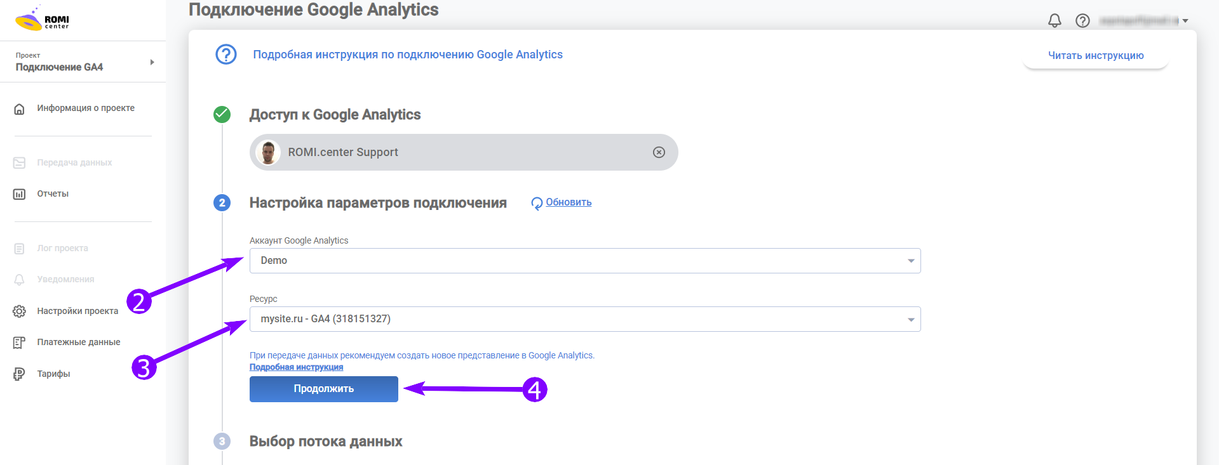Click the Продолжить button
The height and width of the screenshot is (465, 1219).
click(x=324, y=389)
